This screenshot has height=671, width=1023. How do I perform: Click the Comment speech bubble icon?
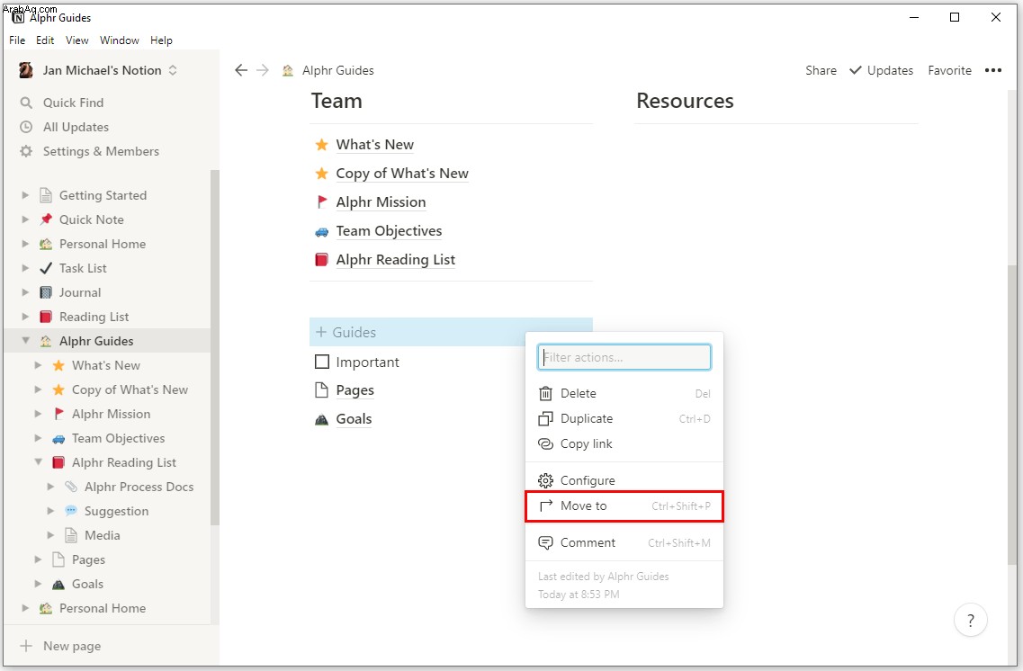click(545, 542)
